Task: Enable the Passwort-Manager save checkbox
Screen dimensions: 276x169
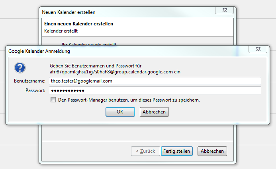Action: [53, 100]
